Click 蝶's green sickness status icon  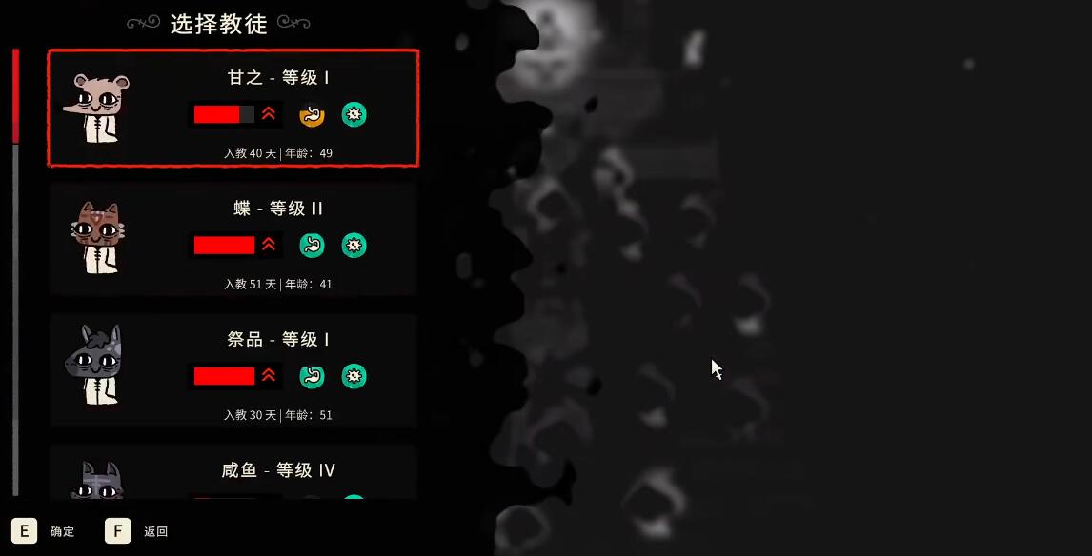[x=354, y=245]
